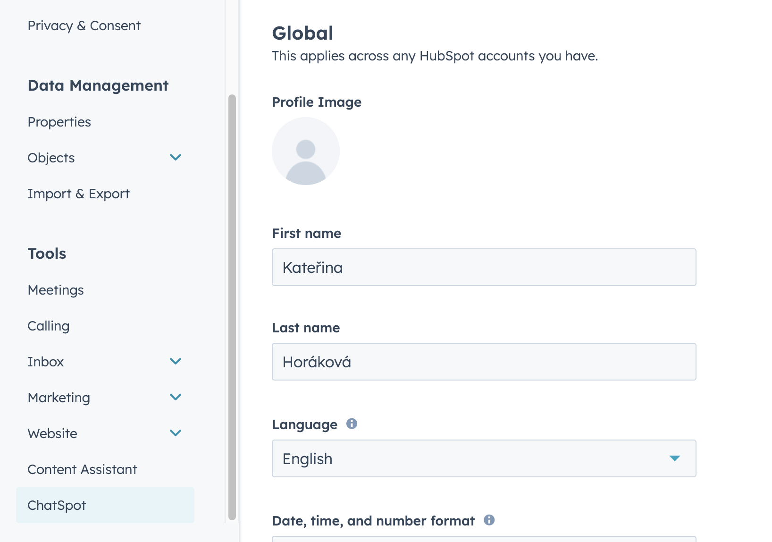The height and width of the screenshot is (542, 772).
Task: Click the sidebar vertical scrollbar
Action: [232, 307]
